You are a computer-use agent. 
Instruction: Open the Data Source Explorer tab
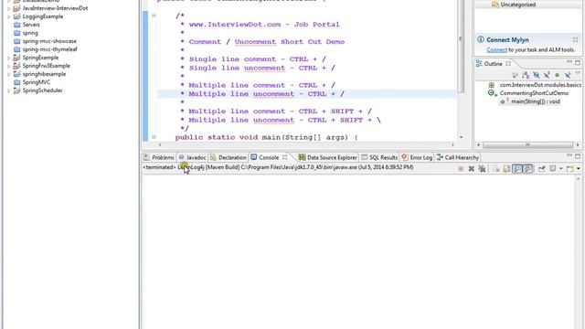[x=328, y=157]
